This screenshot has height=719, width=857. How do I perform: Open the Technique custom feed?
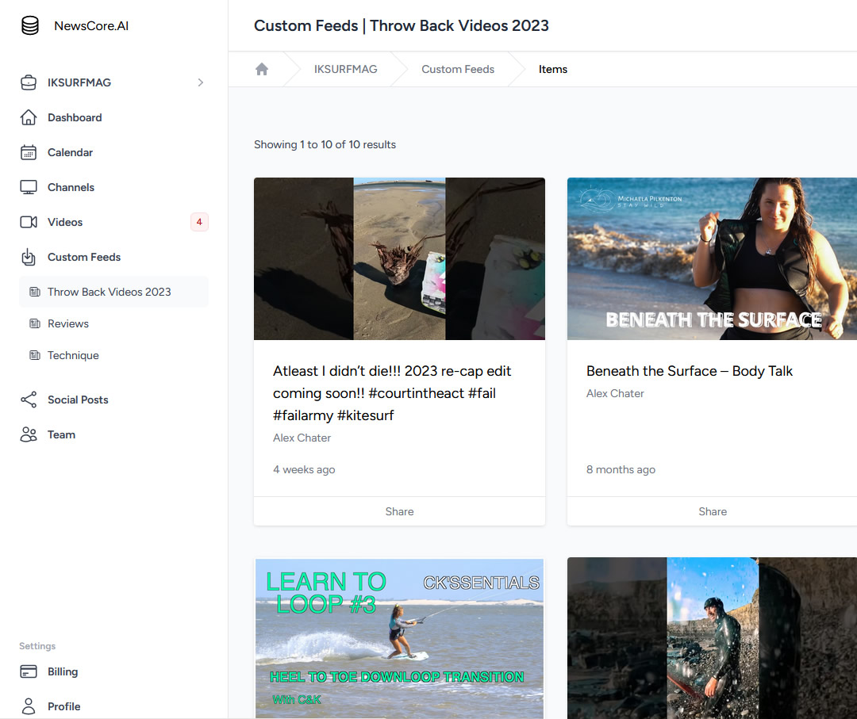pyautogui.click(x=73, y=355)
